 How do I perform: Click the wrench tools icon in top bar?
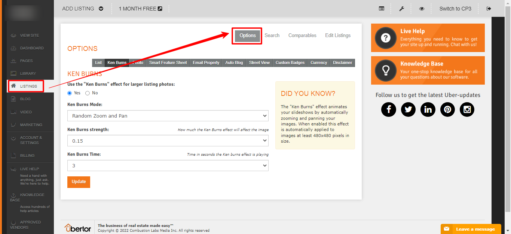(x=402, y=9)
